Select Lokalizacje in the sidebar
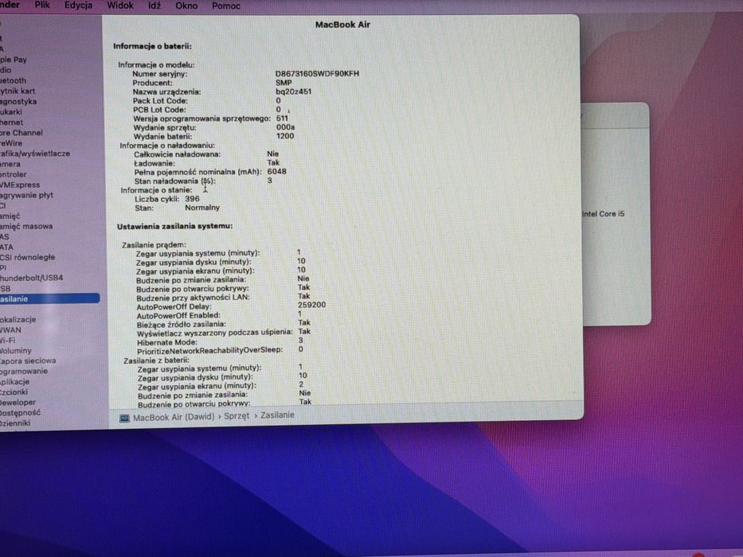The width and height of the screenshot is (743, 557). coord(18,320)
